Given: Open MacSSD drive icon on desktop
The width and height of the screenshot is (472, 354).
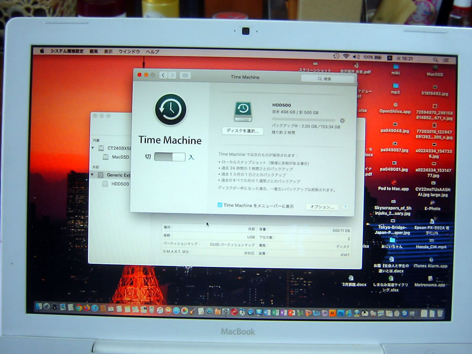Looking at the screenshot, I should [x=435, y=71].
